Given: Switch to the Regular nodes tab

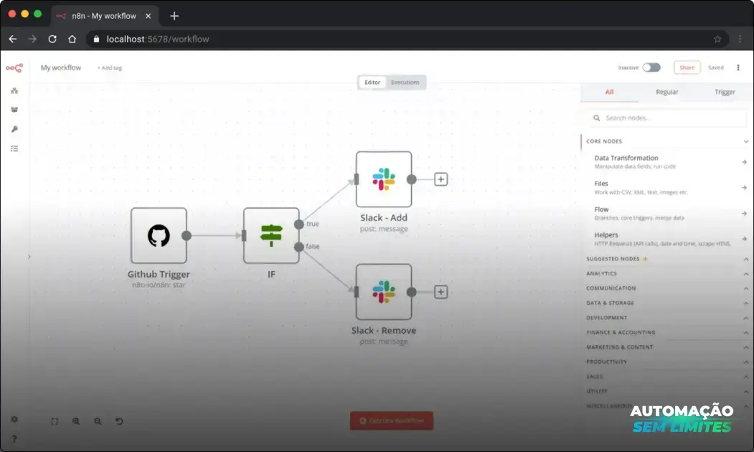Looking at the screenshot, I should 667,92.
